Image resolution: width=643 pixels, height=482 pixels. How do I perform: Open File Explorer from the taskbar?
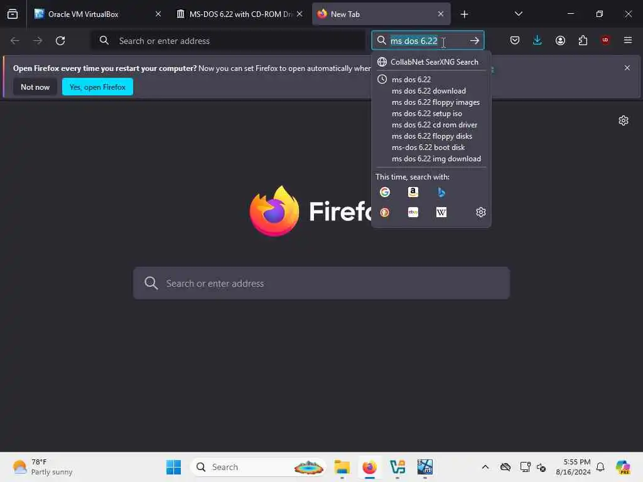[342, 467]
